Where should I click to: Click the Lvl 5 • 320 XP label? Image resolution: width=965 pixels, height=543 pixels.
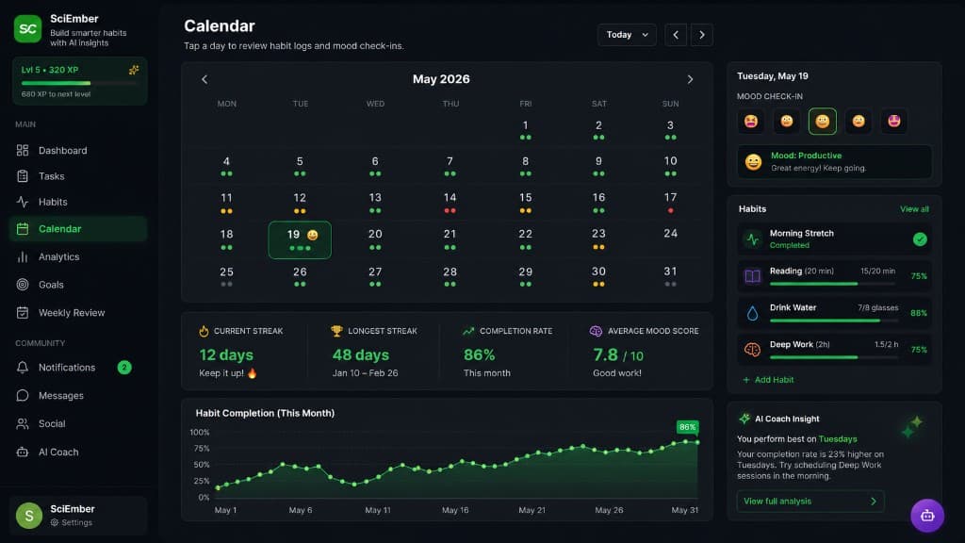50,70
